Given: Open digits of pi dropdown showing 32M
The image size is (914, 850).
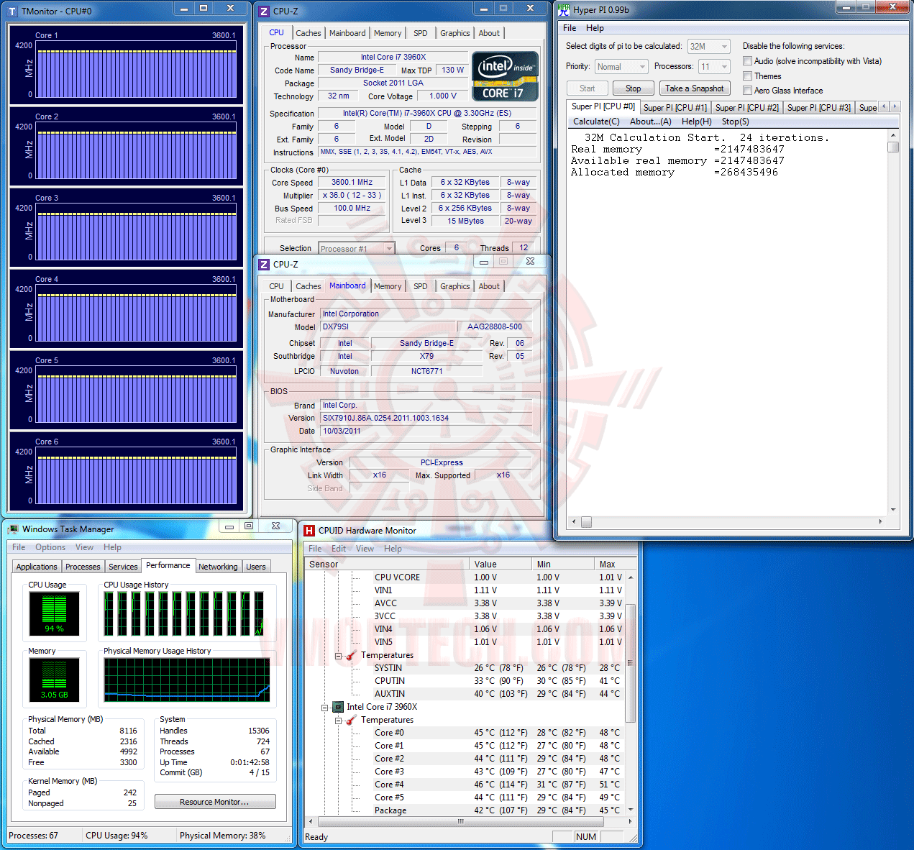Looking at the screenshot, I should pos(709,46).
